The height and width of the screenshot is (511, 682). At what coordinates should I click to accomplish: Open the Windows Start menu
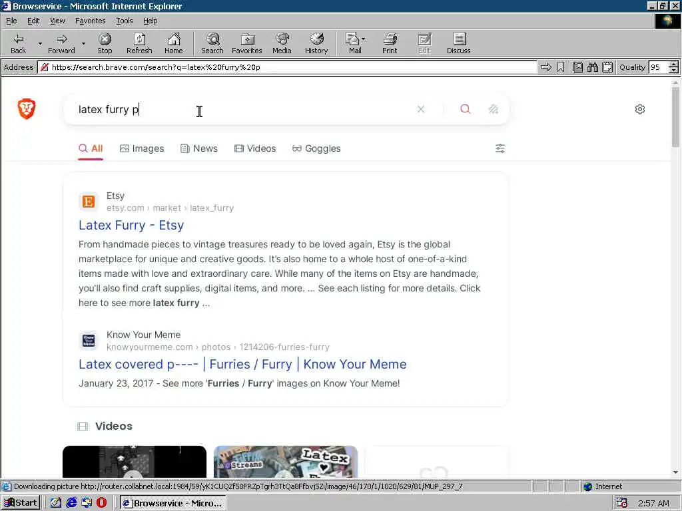click(x=21, y=503)
